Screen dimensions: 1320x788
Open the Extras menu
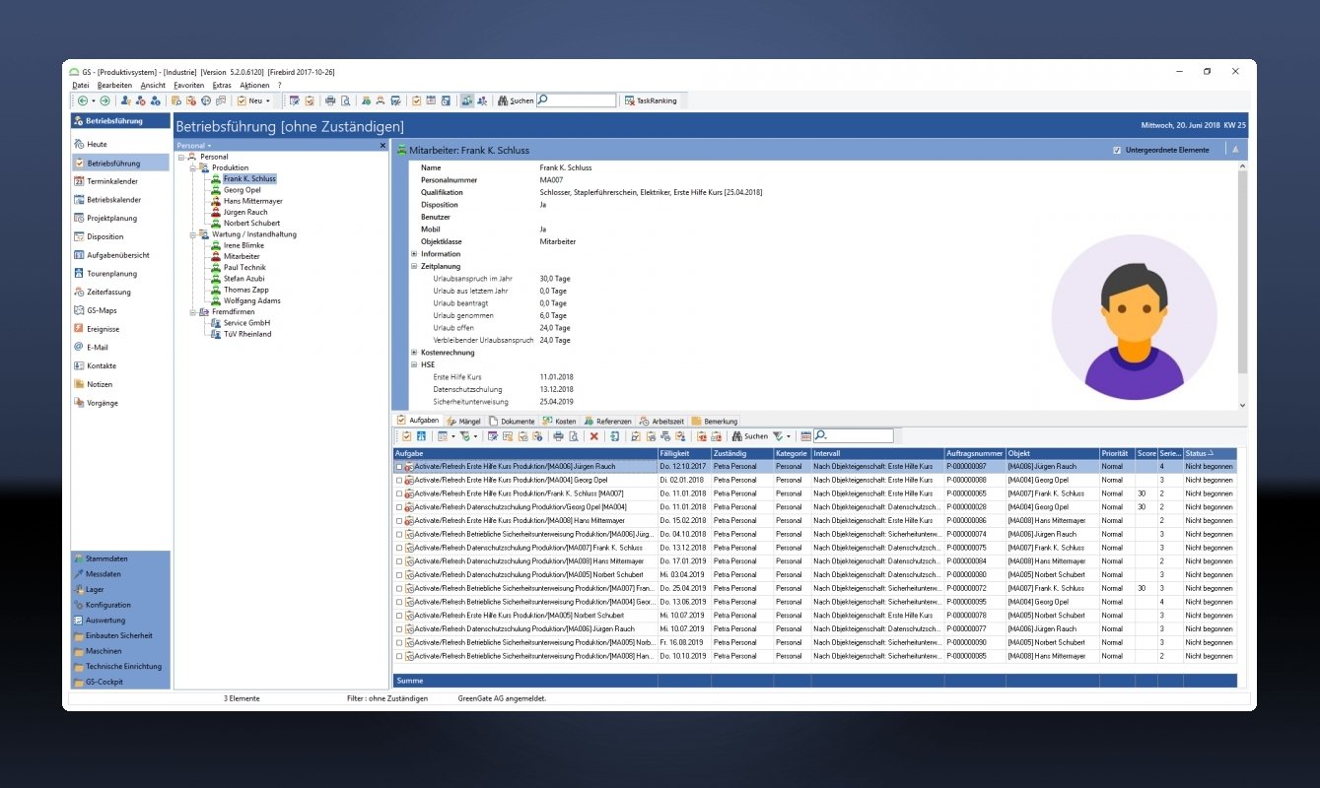click(222, 86)
